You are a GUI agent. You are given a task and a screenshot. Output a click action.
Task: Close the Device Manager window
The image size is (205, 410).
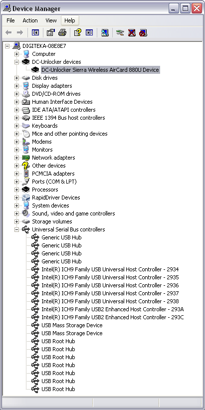[197, 8]
